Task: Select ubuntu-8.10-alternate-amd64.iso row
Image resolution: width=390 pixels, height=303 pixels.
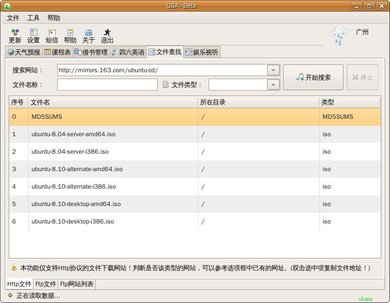Action: tap(195, 169)
